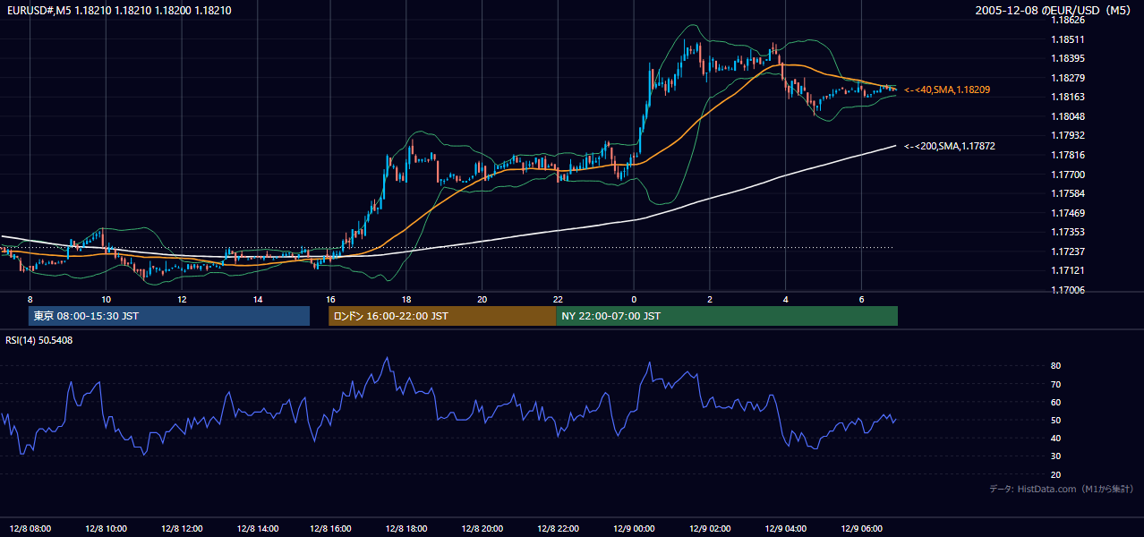Viewport: 1144px width, 537px height.
Task: Click the 12/8 18:00 date axis label
Action: tap(406, 528)
